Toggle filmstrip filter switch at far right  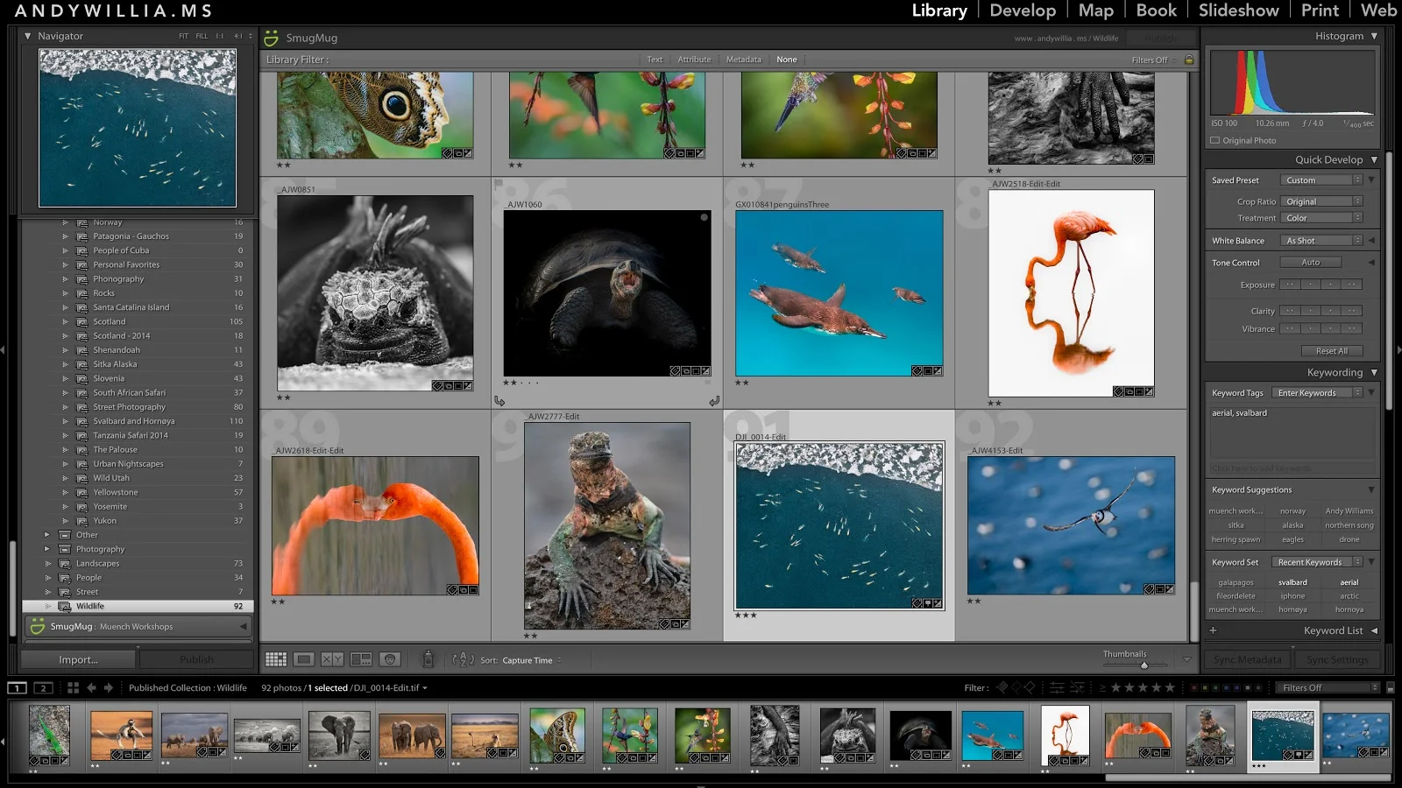click(x=1390, y=688)
